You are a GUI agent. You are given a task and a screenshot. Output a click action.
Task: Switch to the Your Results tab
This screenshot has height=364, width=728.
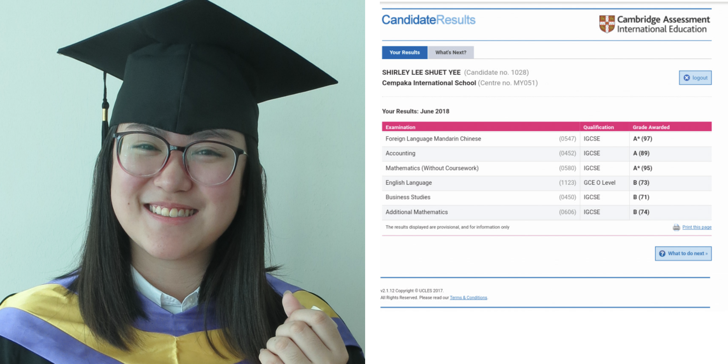point(404,53)
